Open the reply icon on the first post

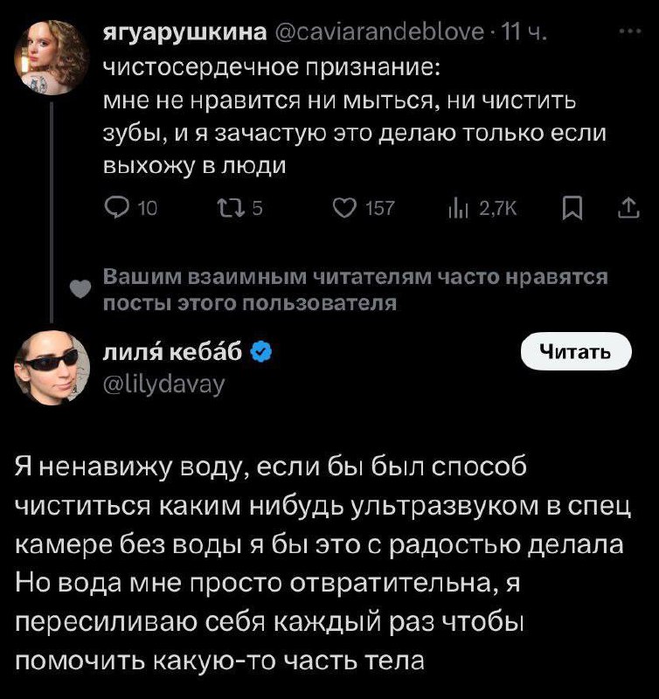coord(116,207)
